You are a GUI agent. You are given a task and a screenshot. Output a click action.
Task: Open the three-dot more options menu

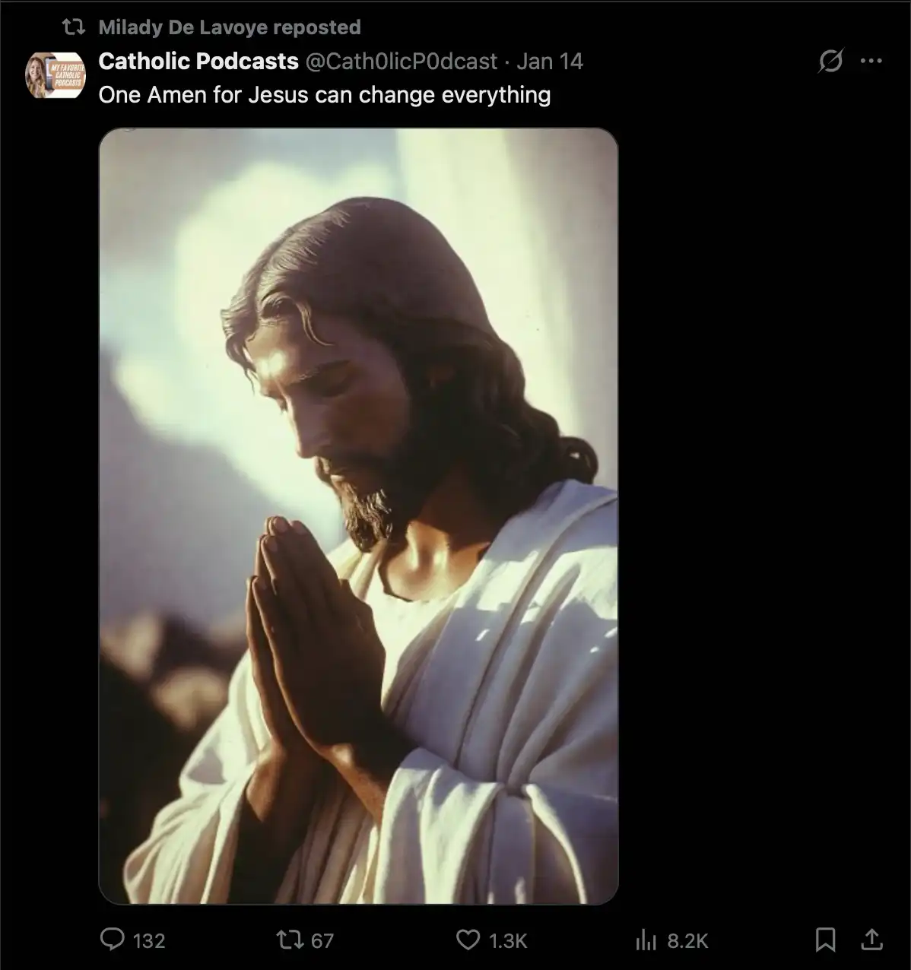(x=871, y=61)
